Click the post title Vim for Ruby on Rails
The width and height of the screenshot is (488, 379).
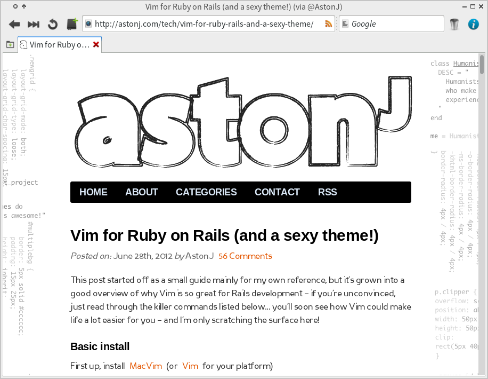pos(224,235)
